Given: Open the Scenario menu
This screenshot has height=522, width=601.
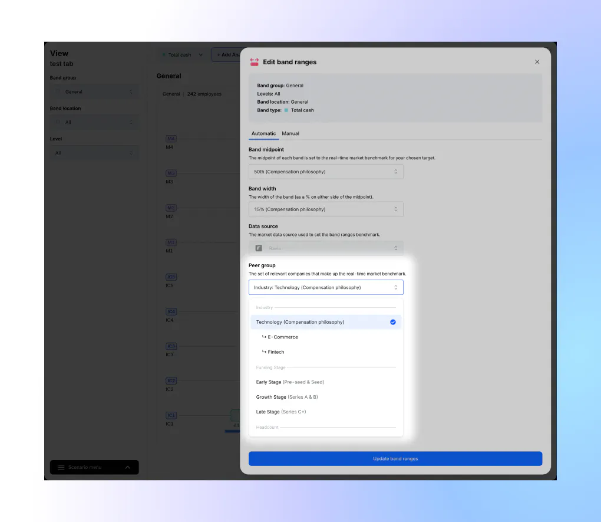Looking at the screenshot, I should tap(94, 467).
